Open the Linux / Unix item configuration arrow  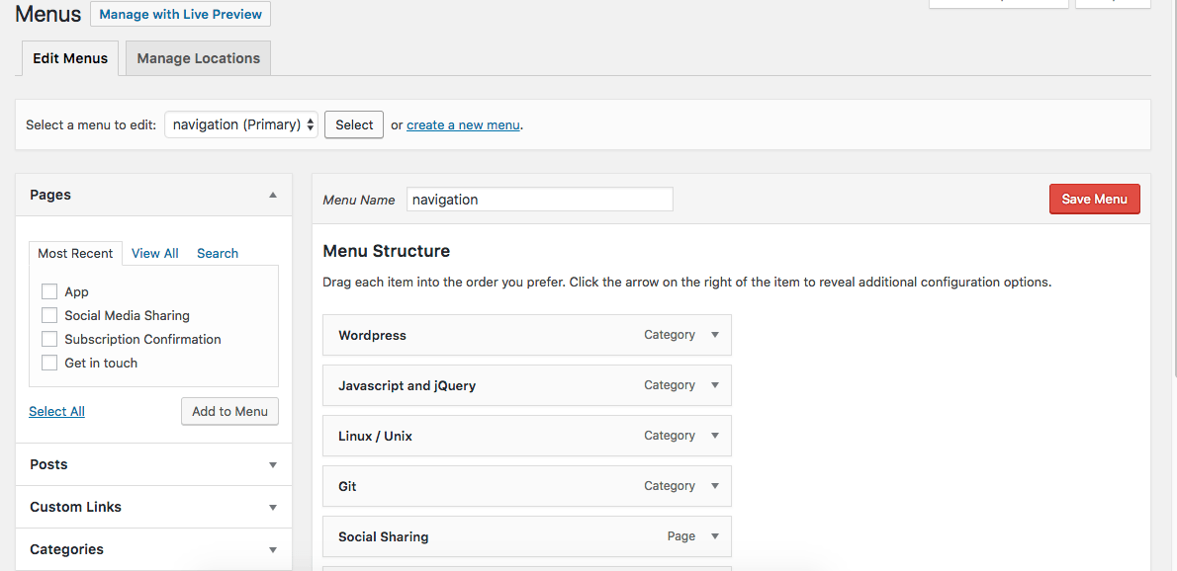[714, 436]
